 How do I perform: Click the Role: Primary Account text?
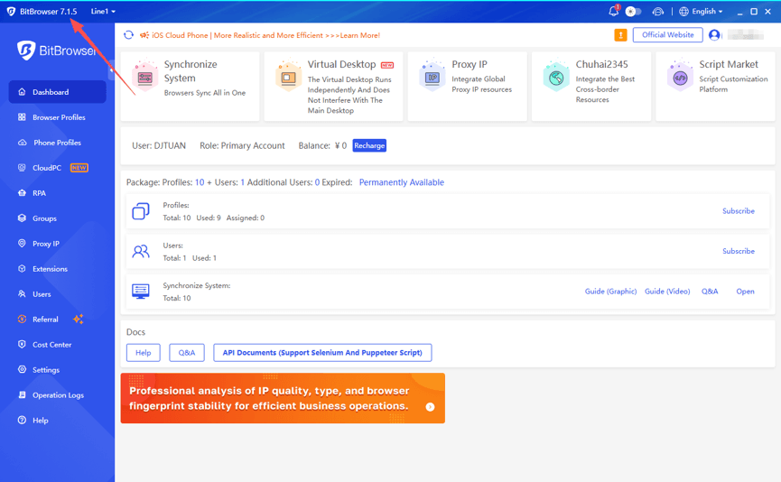click(x=242, y=145)
